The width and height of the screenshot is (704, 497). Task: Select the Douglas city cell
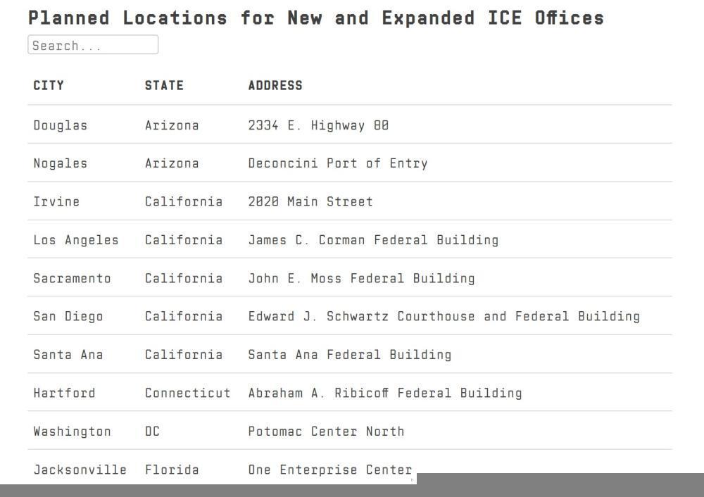pos(61,125)
